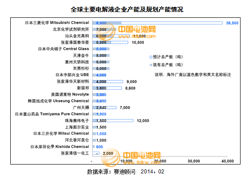This screenshot has height=177, width=249.
Task: Select the legend text 预计总产能（吨）
Action: [x=168, y=57]
